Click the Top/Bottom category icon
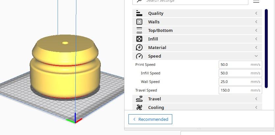This screenshot has width=275, height=135. pyautogui.click(x=139, y=30)
